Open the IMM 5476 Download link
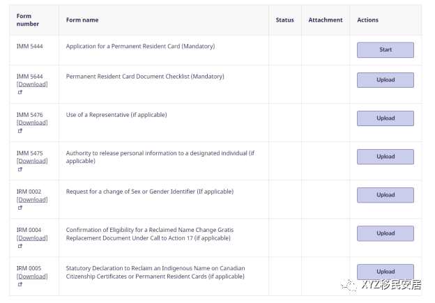This screenshot has width=435, height=303. [32, 123]
